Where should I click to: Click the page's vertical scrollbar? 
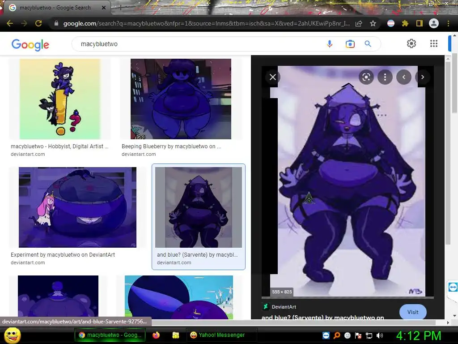pyautogui.click(x=455, y=82)
